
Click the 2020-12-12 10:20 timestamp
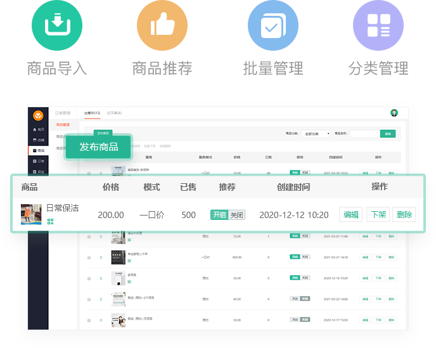[294, 215]
